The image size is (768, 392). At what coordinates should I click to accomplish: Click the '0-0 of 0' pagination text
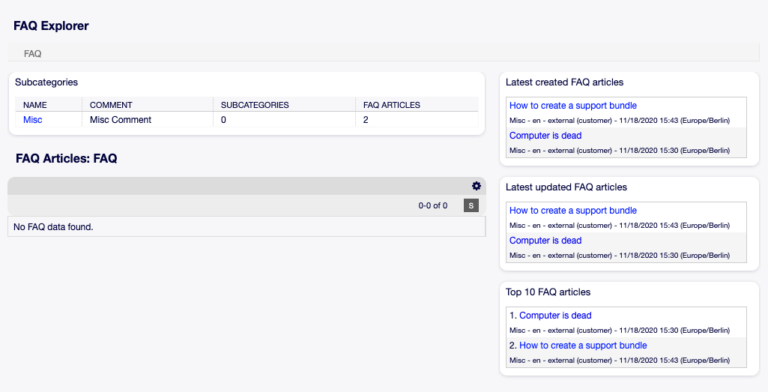(x=433, y=205)
